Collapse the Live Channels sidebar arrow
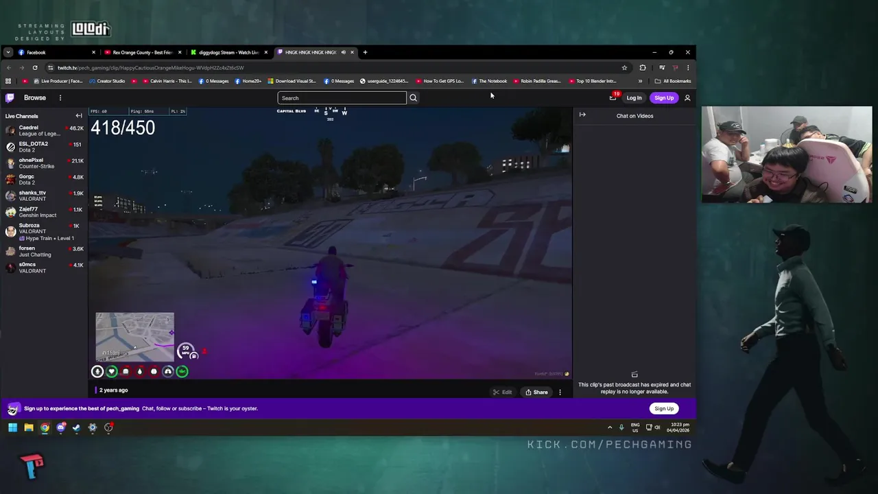This screenshot has height=494, width=878. click(78, 116)
